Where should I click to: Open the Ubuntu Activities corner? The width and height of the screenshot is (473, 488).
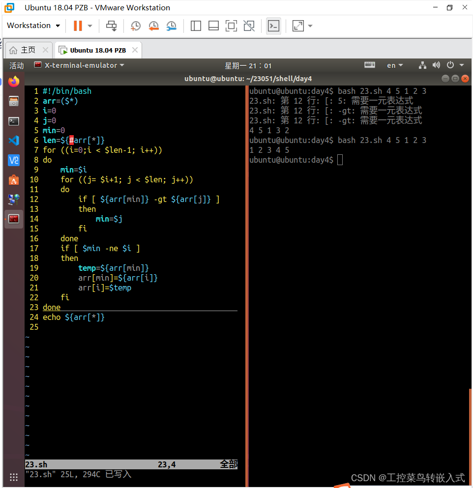[x=16, y=65]
